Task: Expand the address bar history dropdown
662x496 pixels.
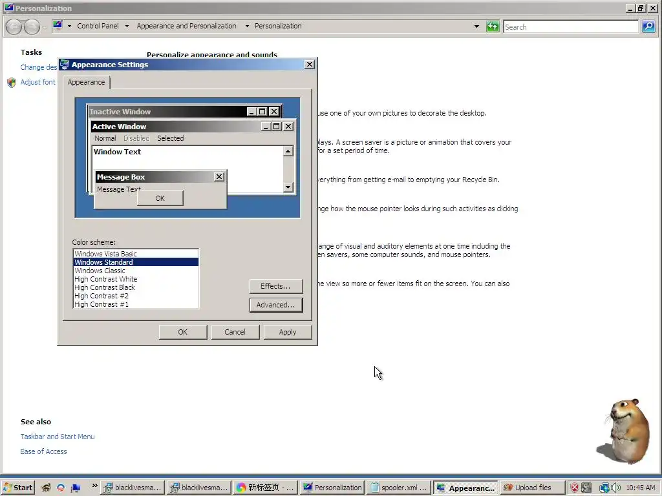Action: [476, 26]
